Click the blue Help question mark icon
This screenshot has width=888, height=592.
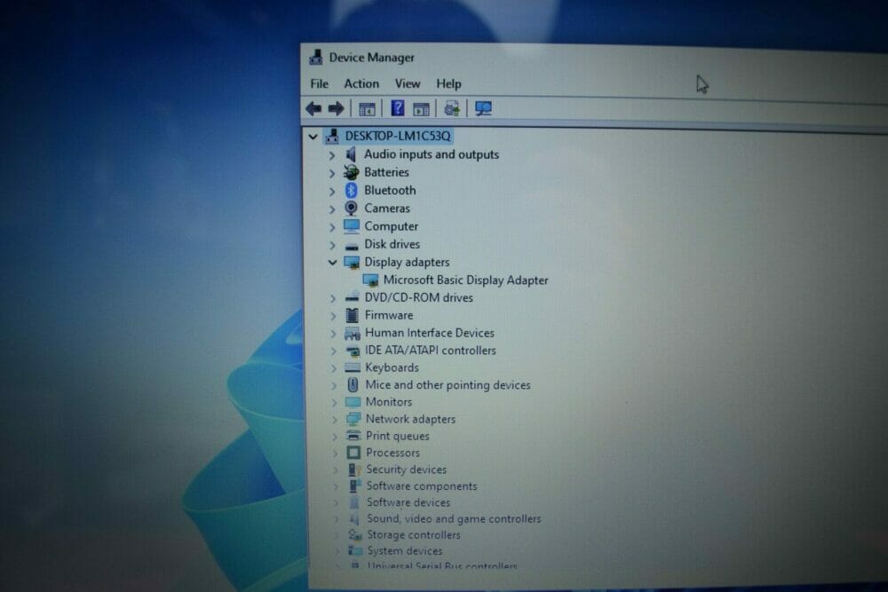[x=398, y=108]
